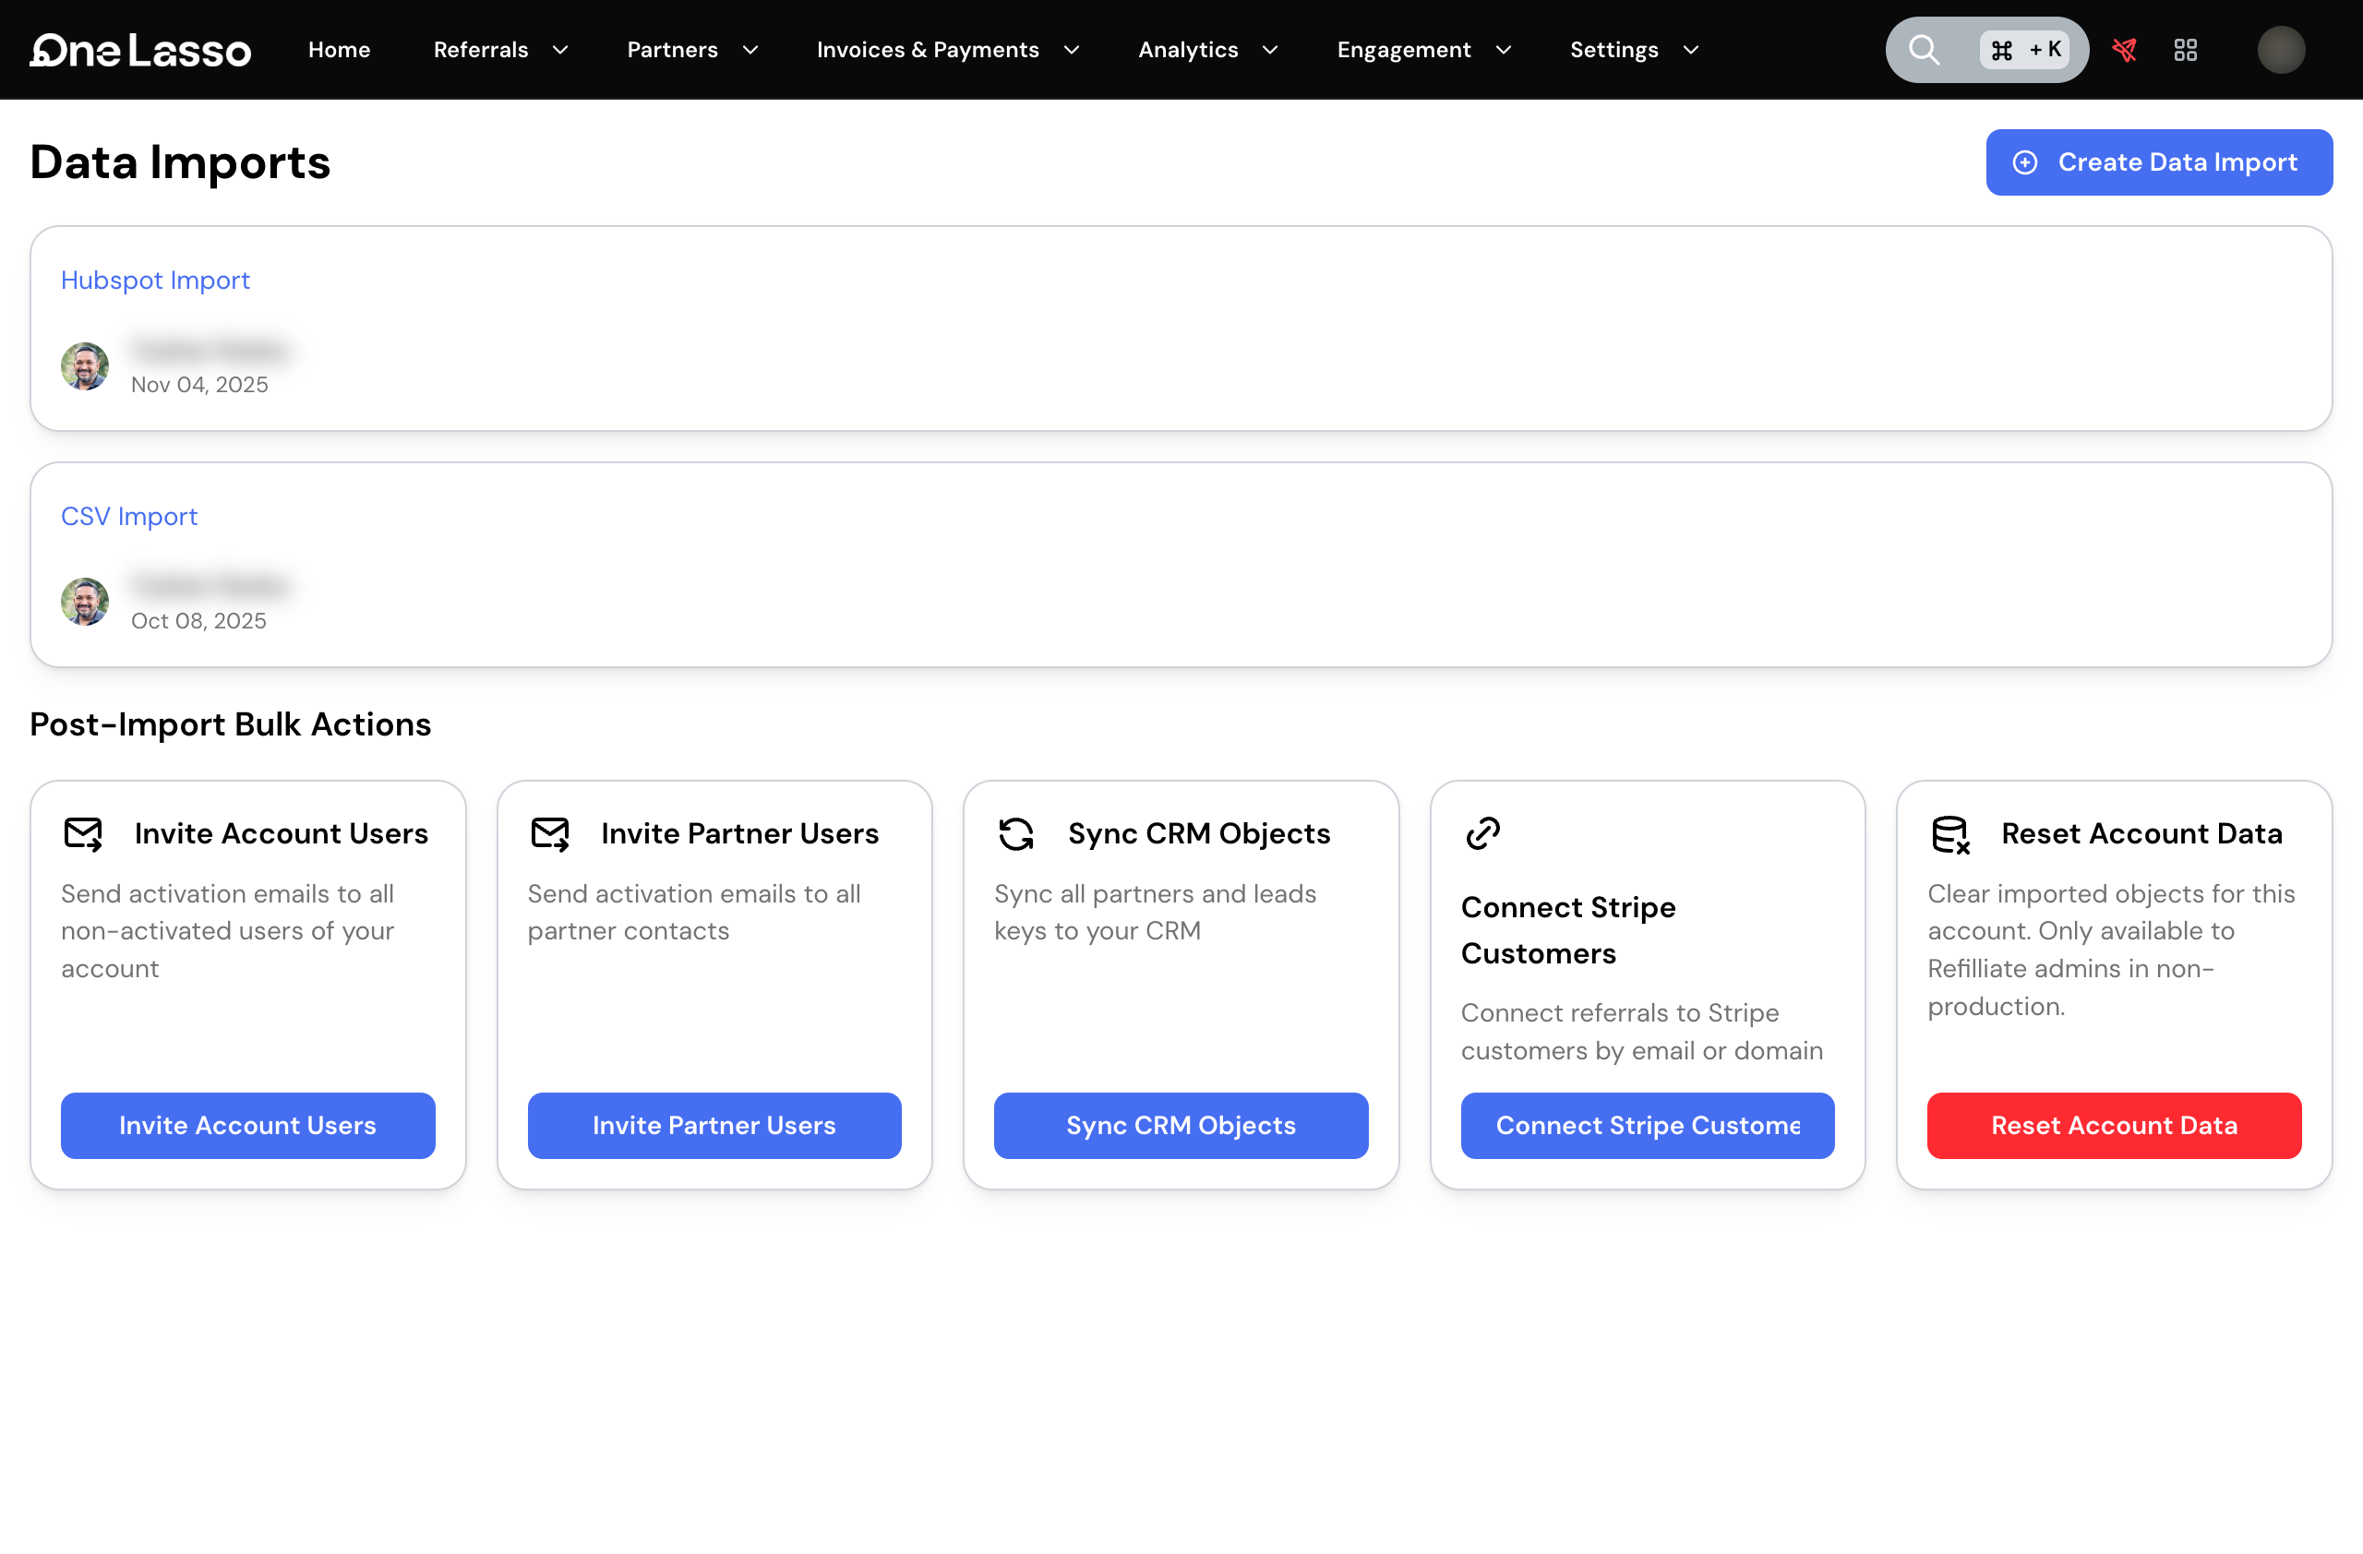Click the plus icon in Create Data Import
Viewport: 2363px width, 1554px height.
[x=2024, y=162]
